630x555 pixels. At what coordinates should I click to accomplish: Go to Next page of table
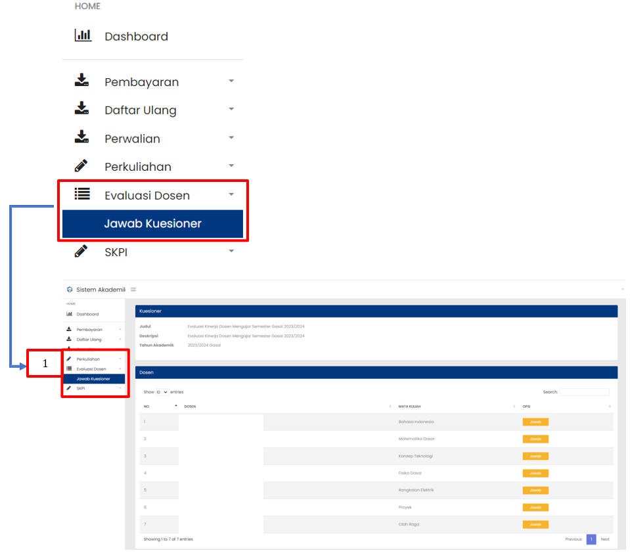pos(605,539)
